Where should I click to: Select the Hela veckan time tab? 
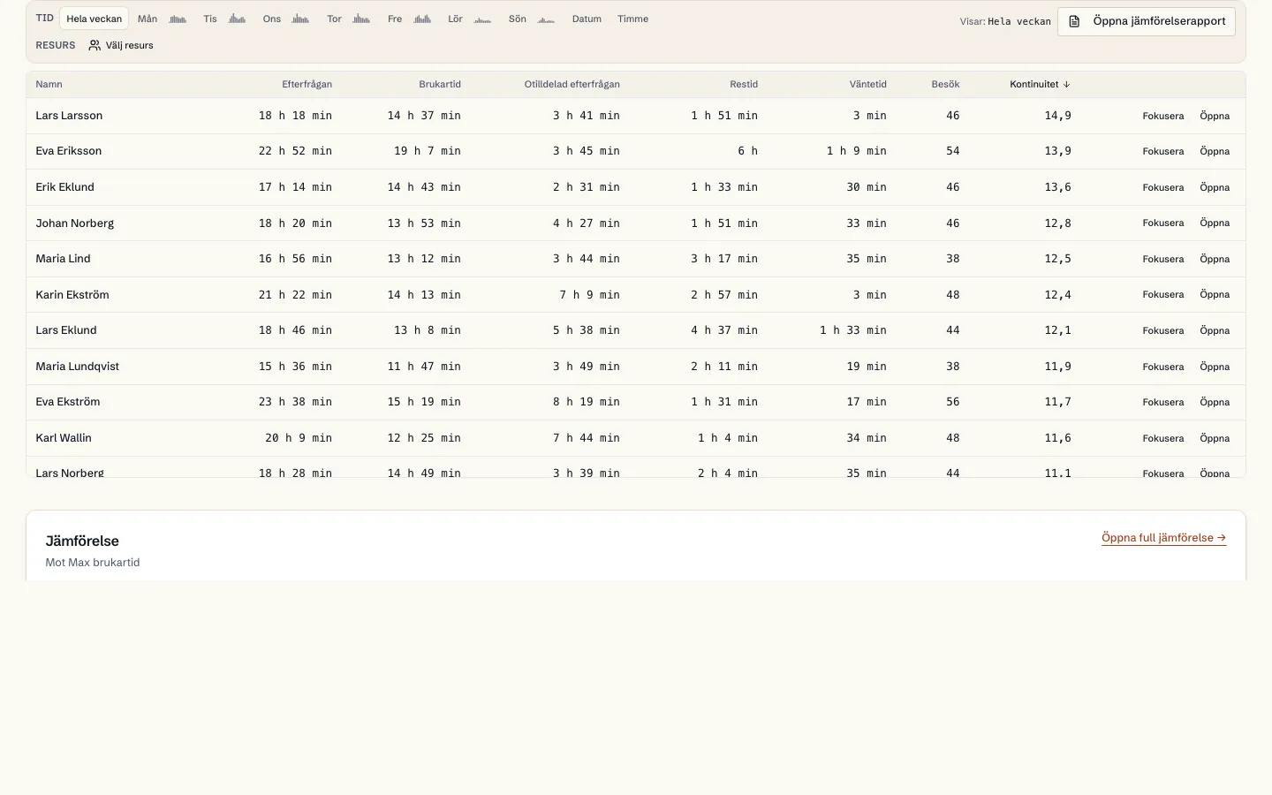[x=94, y=19]
